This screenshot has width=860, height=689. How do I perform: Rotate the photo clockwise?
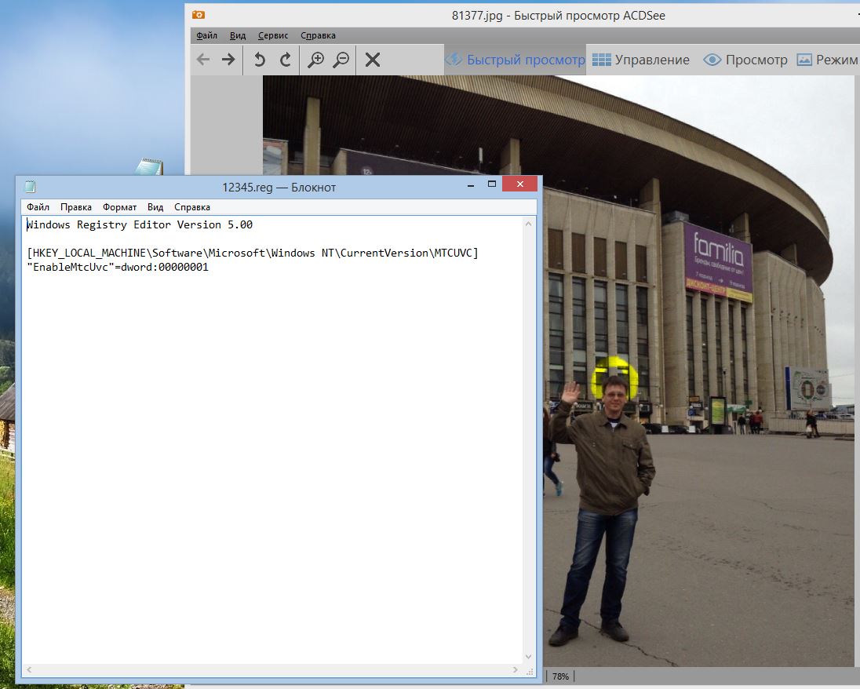pos(286,60)
